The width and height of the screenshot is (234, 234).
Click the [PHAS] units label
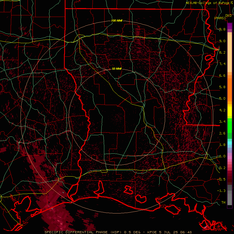point(220,18)
